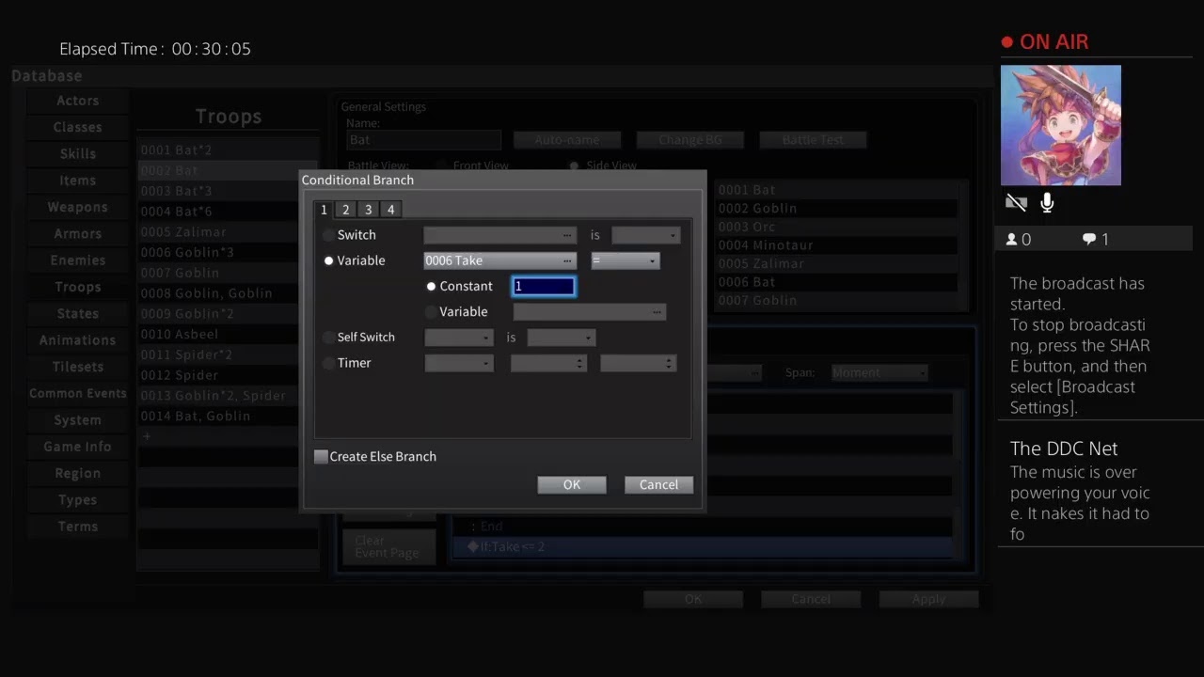The image size is (1204, 677).
Task: Select the Variable operand radio button under Constant
Action: (431, 311)
